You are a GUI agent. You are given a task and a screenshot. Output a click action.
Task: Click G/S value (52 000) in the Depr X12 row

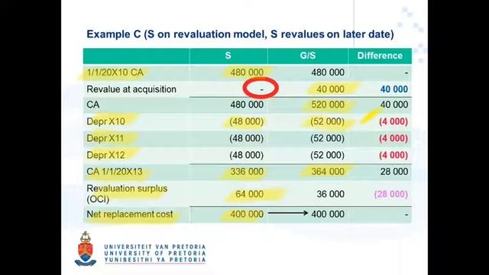328,155
